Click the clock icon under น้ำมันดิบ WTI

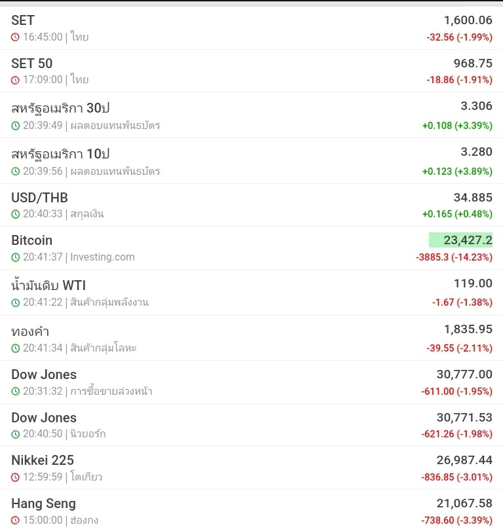(16, 303)
